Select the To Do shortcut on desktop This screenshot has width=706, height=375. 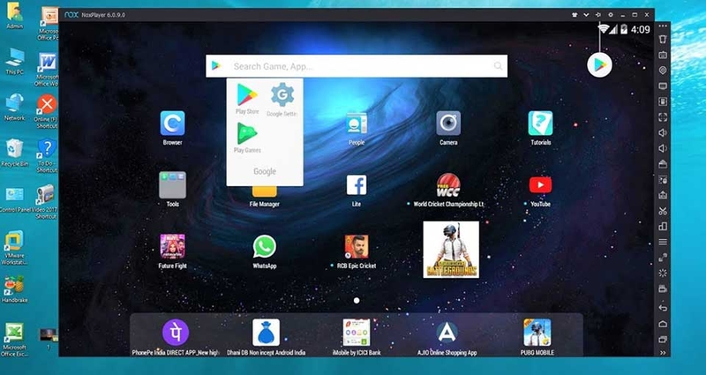(47, 155)
